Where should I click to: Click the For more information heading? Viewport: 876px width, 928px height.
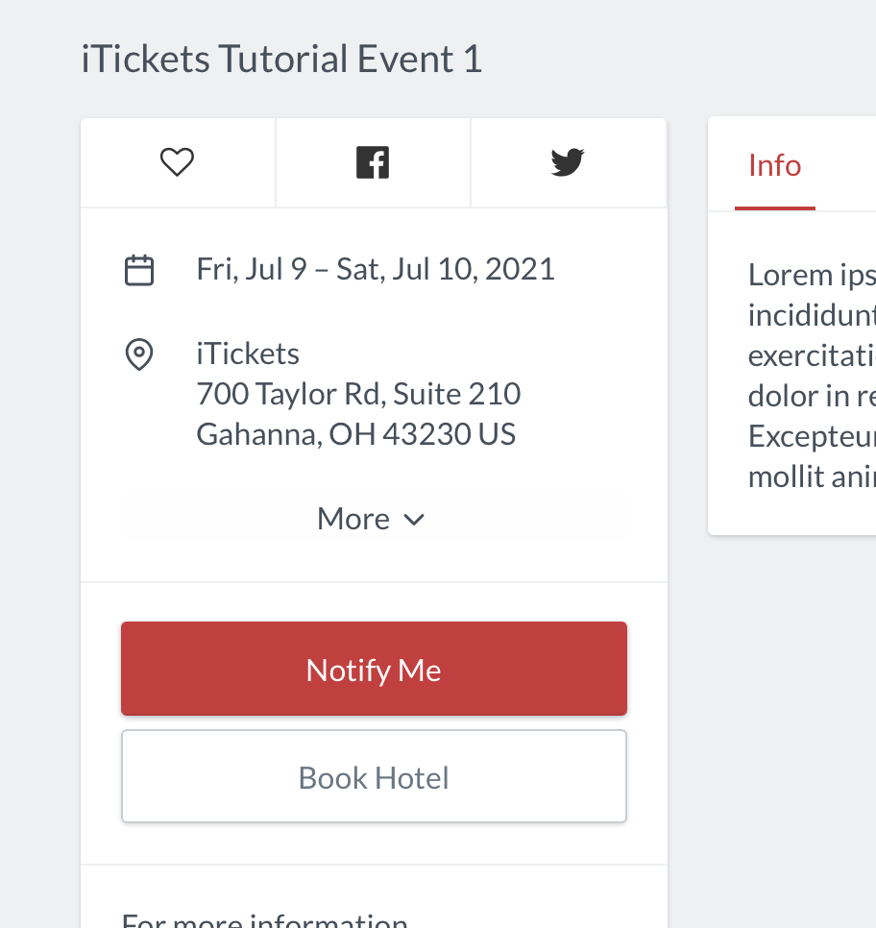(x=264, y=918)
